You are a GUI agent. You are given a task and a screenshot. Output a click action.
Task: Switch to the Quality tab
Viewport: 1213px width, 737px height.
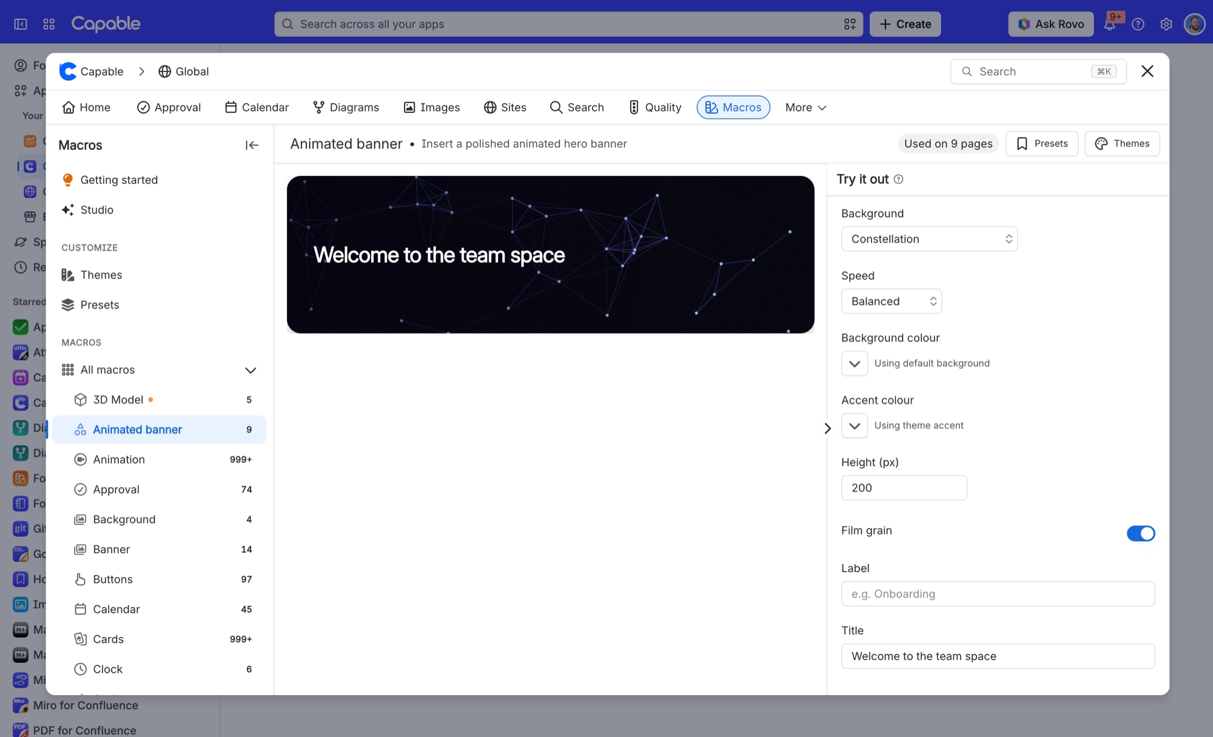point(655,107)
